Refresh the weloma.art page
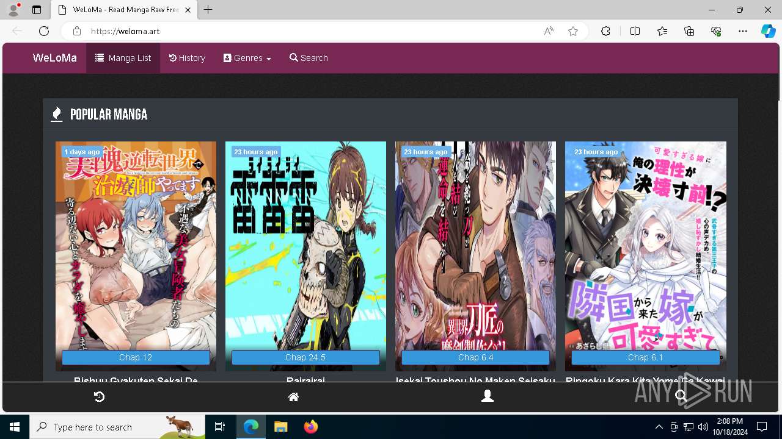Viewport: 782px width, 439px height. pyautogui.click(x=44, y=31)
